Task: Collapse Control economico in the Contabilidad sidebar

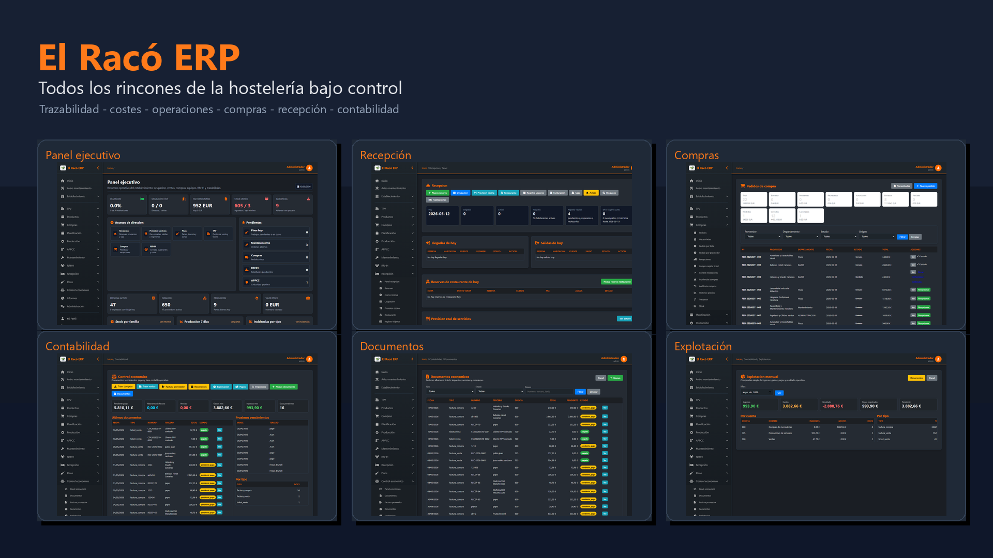Action: pyautogui.click(x=80, y=482)
